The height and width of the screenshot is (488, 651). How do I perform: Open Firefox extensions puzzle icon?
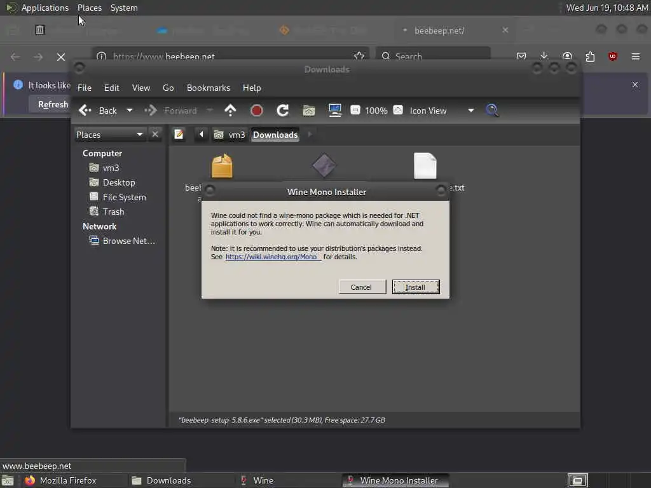coord(590,56)
